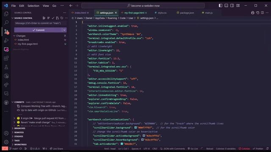Viewport: 271px width, 152px height.
Task: Click the create branch icon in Source Control header
Action: pos(58,18)
